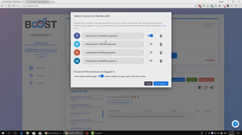Screen dimensions: 242x135
Task: Click the Save changes button
Action: point(161,83)
